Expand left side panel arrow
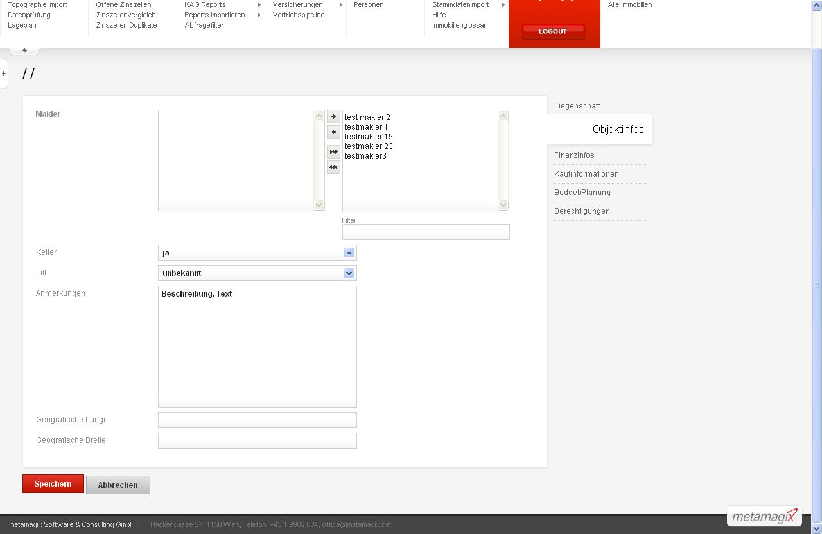 tap(4, 73)
